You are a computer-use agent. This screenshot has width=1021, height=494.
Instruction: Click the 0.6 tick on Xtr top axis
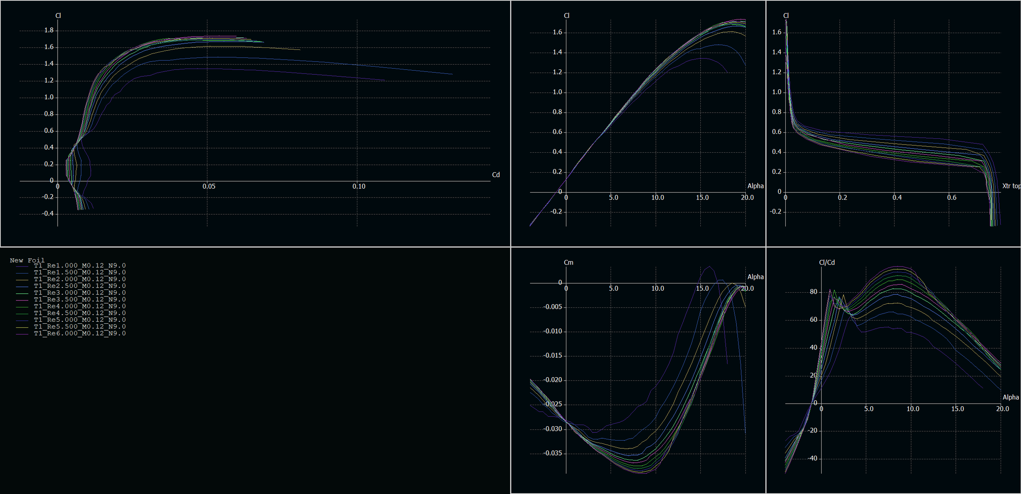(951, 198)
